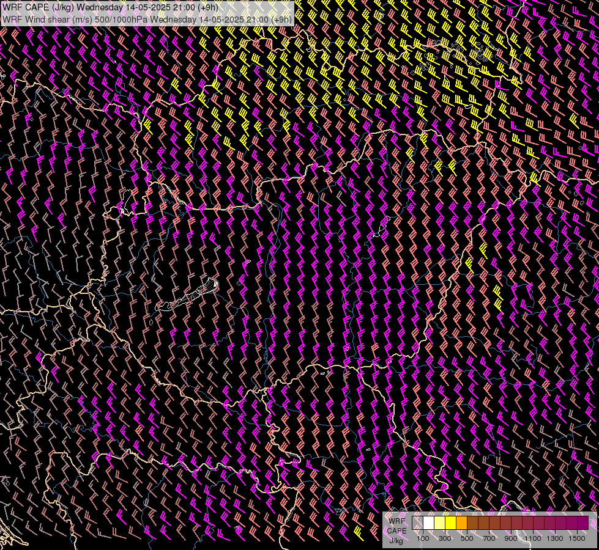Image resolution: width=599 pixels, height=550 pixels.
Task: Click the 300 legend value label
Action: point(445,538)
